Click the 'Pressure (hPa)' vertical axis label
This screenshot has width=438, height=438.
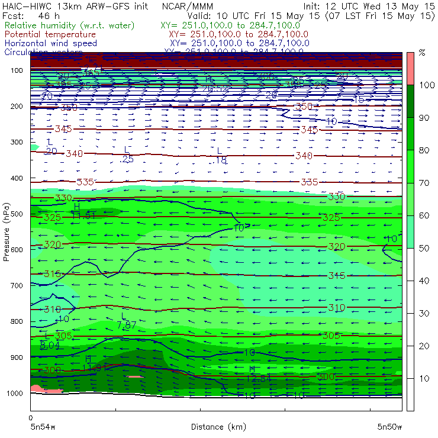point(6,232)
